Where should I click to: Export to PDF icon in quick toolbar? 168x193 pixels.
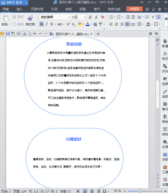tap(13, 34)
